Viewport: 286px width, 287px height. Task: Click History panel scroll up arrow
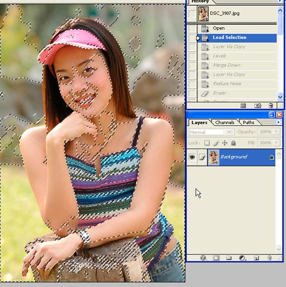[280, 11]
